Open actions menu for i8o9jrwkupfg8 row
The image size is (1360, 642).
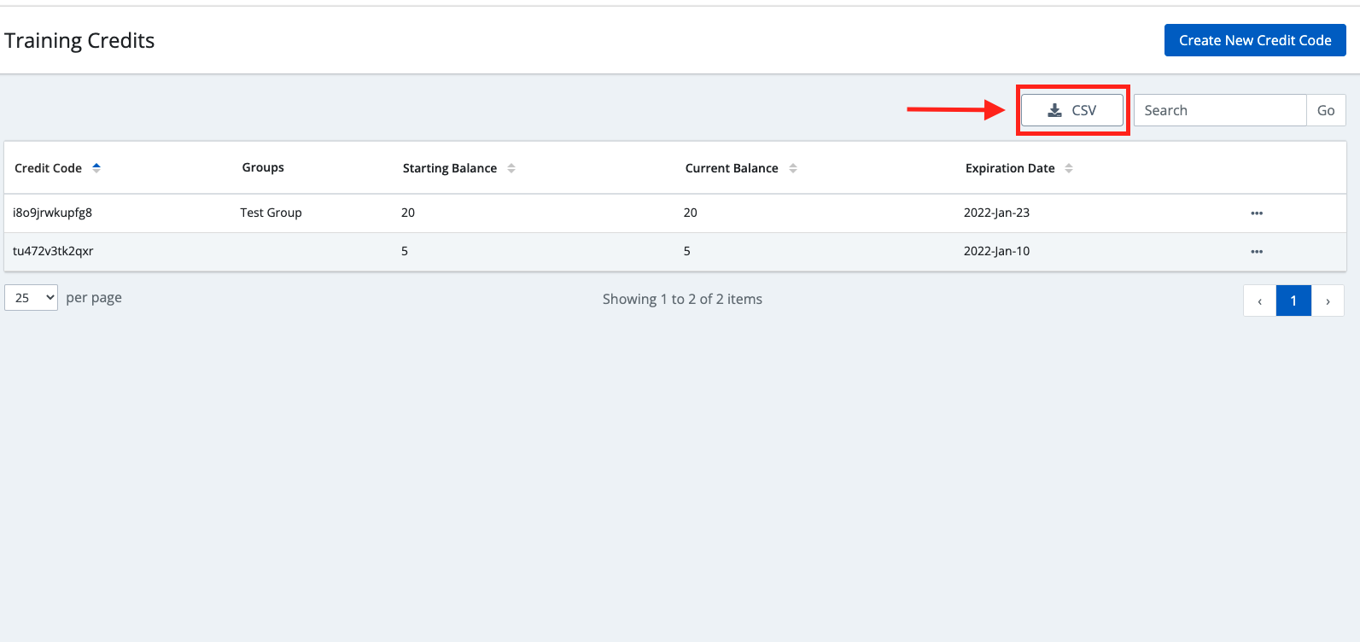tap(1256, 213)
